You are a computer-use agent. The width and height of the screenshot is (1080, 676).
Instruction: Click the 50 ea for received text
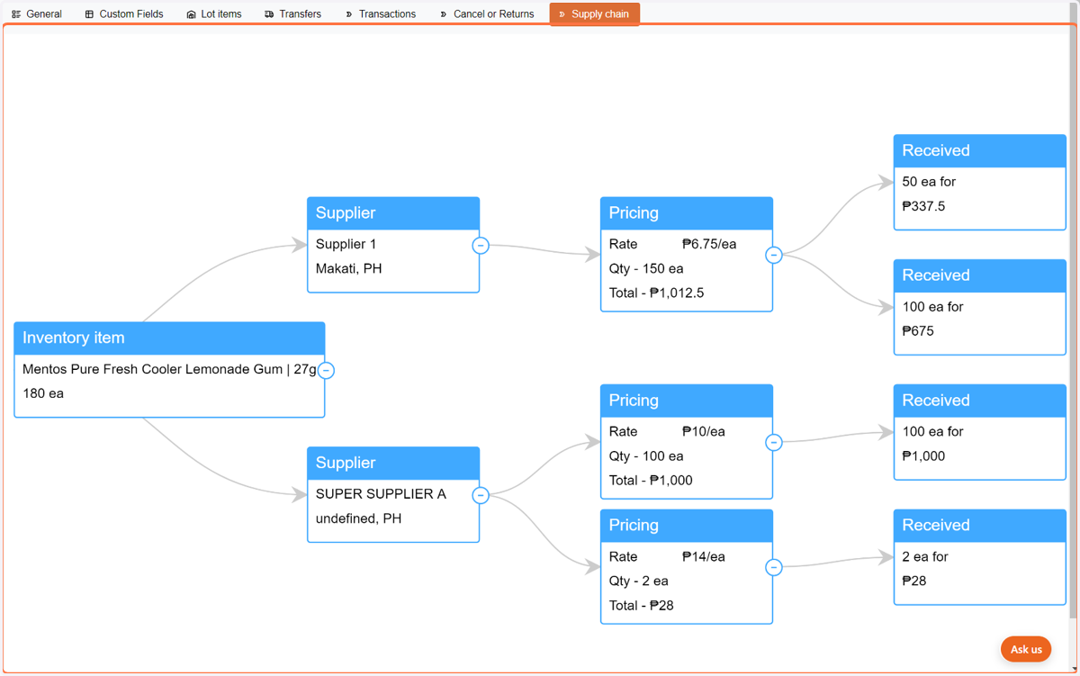929,182
